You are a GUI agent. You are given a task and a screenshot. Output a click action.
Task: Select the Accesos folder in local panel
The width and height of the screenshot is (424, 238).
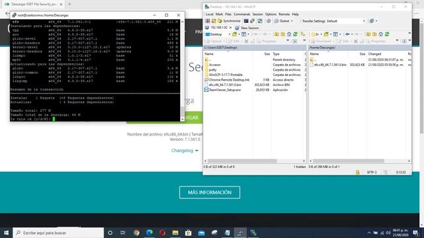point(215,65)
